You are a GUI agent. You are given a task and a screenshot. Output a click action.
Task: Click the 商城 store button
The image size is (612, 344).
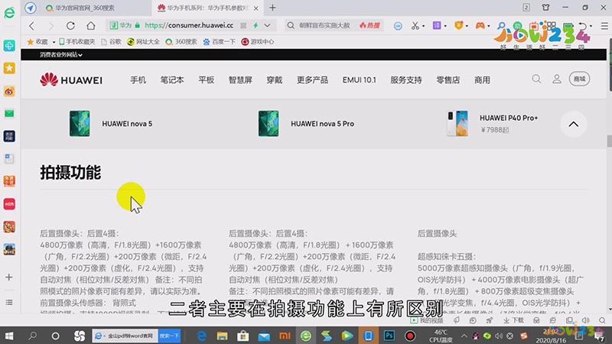coord(579,79)
